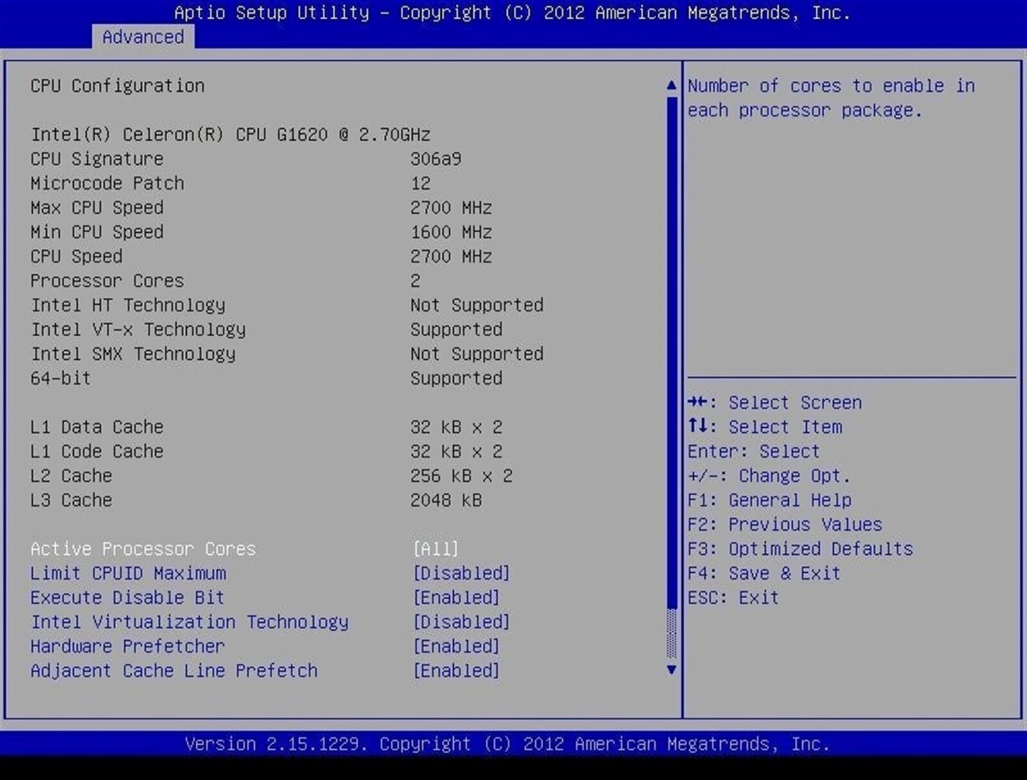Click the +/-: Change Opt. hint
This screenshot has width=1027, height=780.
[x=770, y=476]
